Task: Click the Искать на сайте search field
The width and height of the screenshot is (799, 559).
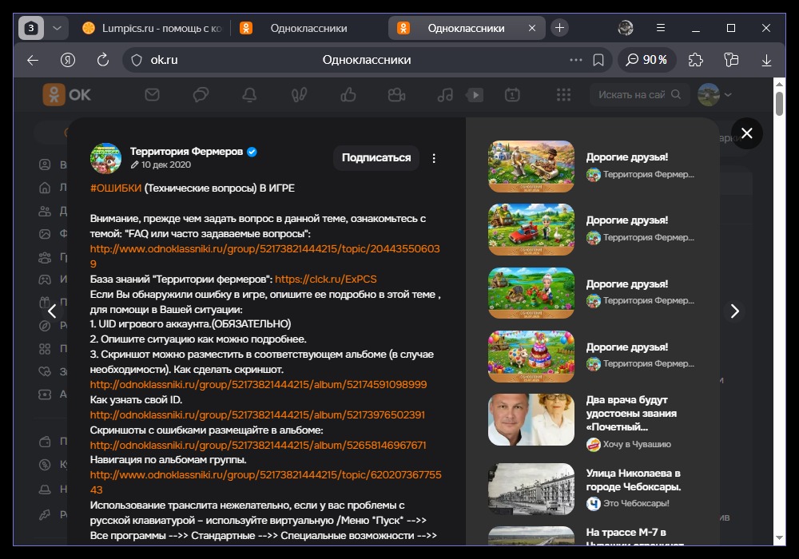Action: point(640,95)
